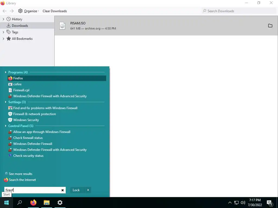Click the Firefox icon beside the Programs result

pos(10,78)
